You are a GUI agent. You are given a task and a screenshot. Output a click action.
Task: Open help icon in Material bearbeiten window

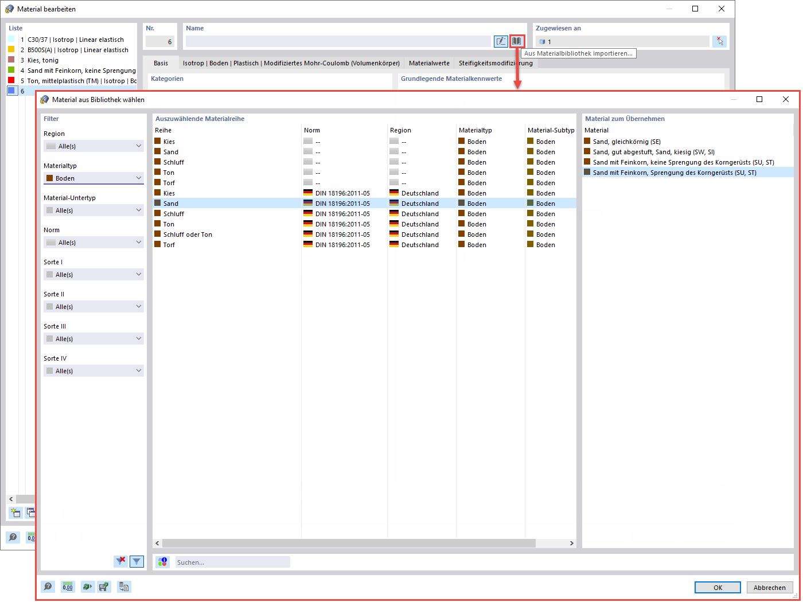coord(13,537)
